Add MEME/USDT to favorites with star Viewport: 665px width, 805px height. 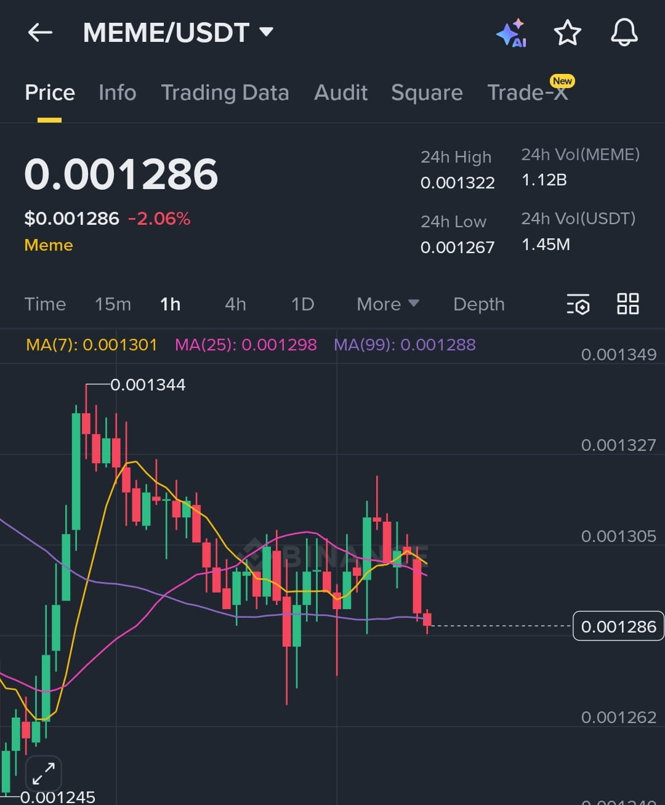point(567,33)
